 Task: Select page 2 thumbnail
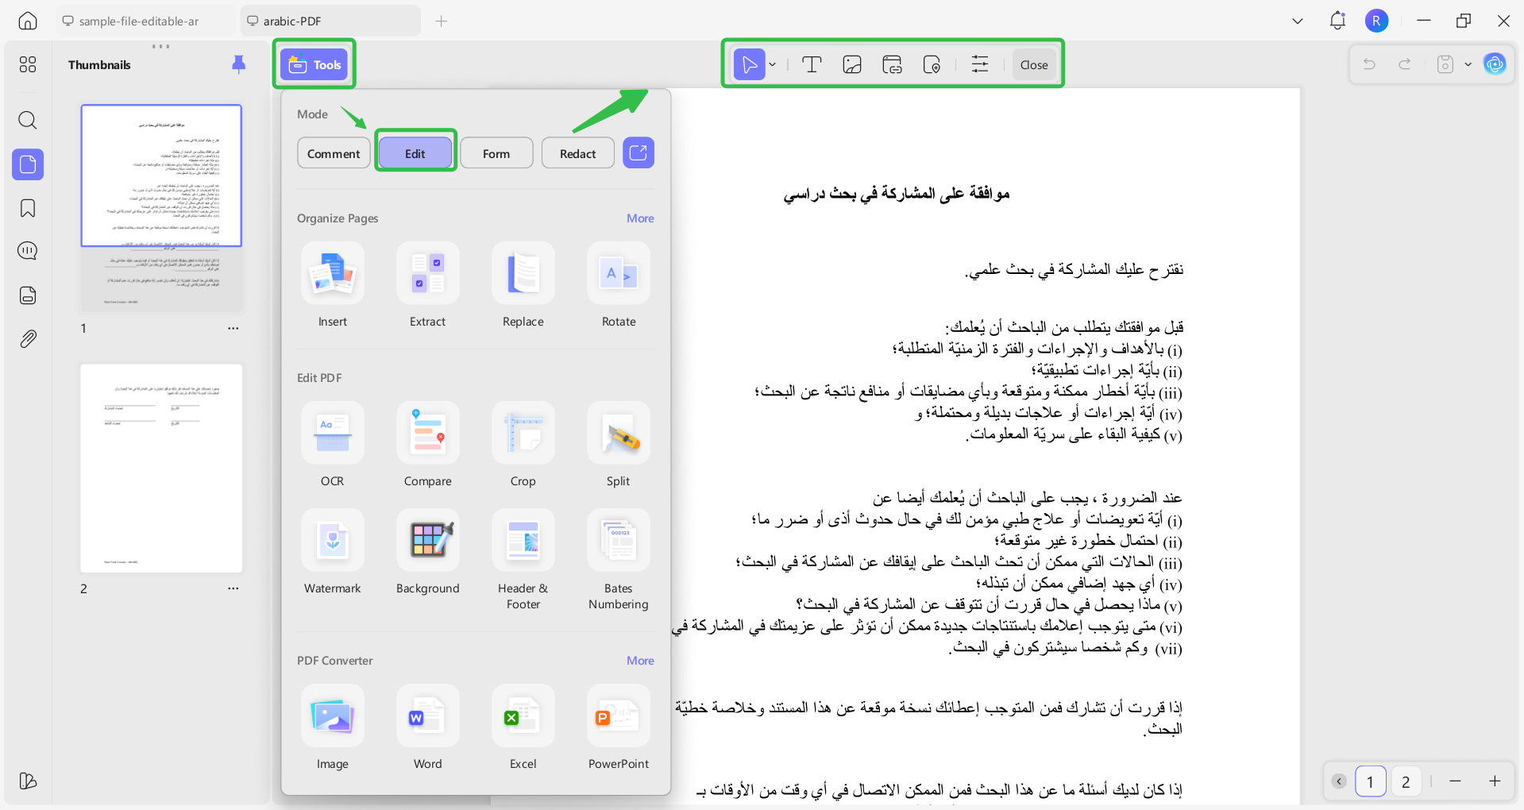161,469
